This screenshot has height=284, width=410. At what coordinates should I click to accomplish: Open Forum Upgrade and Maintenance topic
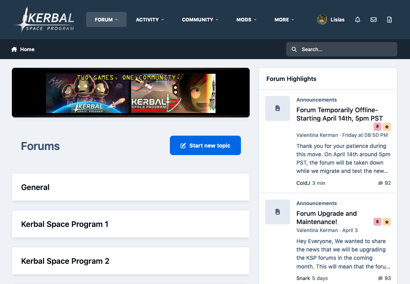click(x=326, y=218)
